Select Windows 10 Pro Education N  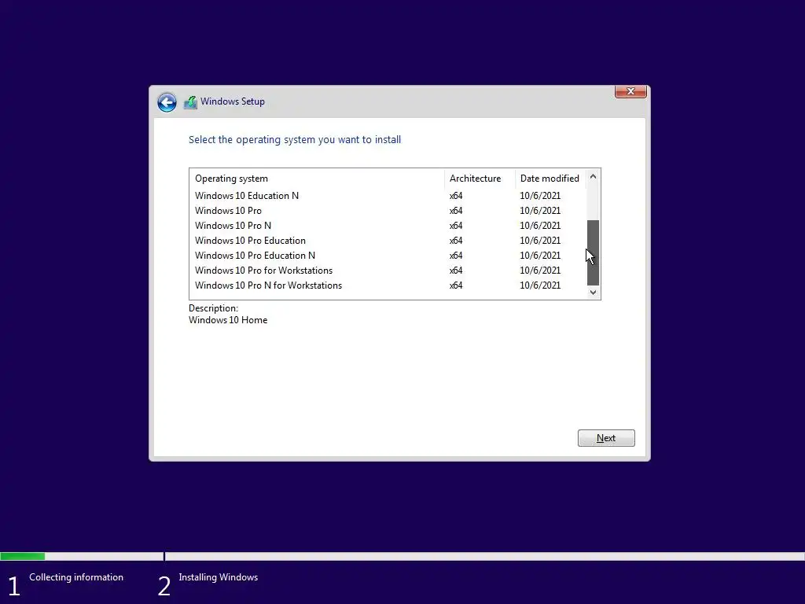point(388,256)
